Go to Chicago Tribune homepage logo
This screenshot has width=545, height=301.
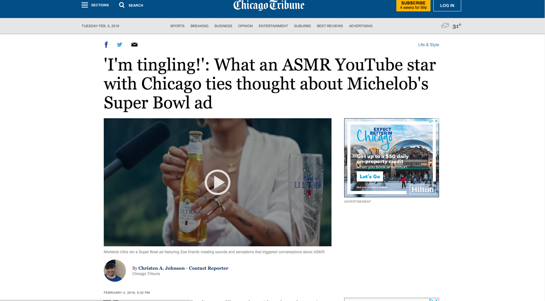pos(269,5)
